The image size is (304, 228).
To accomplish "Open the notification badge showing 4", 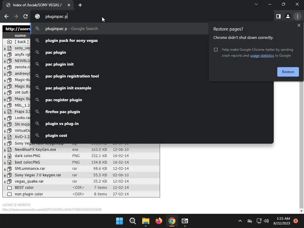I will point(296,221).
